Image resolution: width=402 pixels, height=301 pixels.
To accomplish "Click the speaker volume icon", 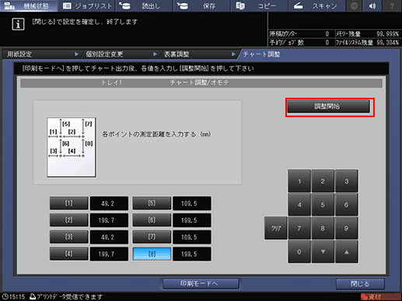I will tap(372, 5).
